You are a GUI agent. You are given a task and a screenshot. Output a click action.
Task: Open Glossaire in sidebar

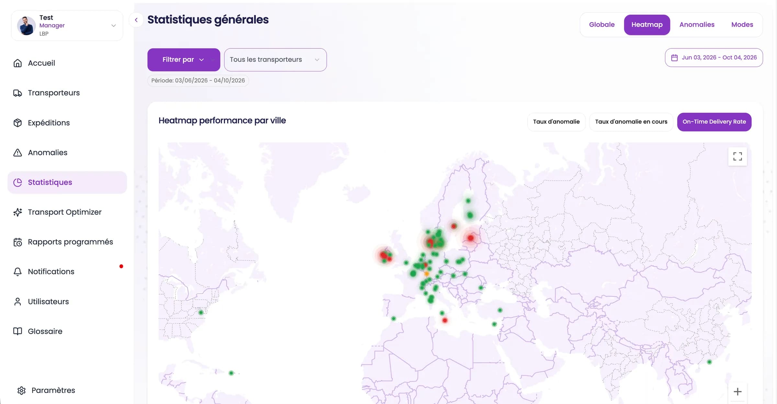(x=67, y=331)
